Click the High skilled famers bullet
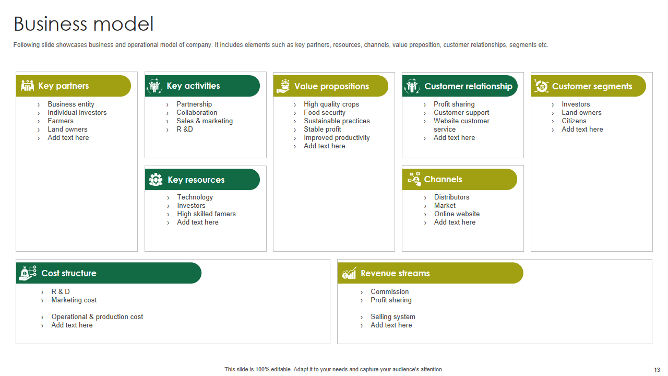The width and height of the screenshot is (668, 376). 206,214
